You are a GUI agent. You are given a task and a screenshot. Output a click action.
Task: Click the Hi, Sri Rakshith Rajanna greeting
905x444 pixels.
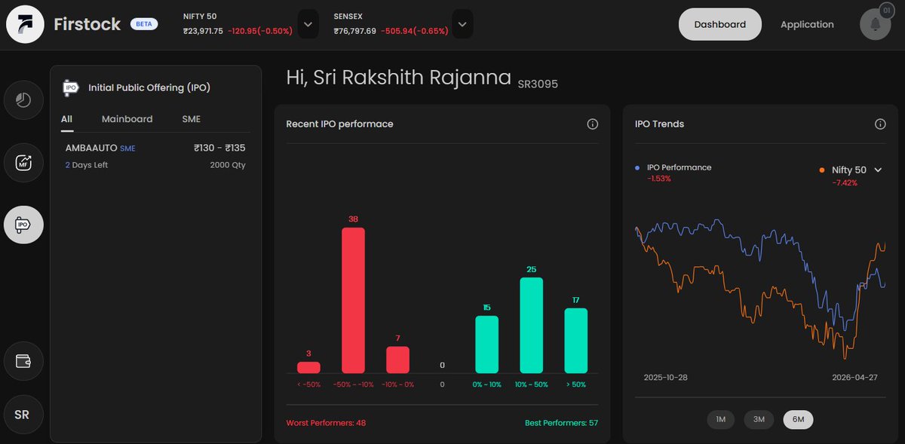398,77
